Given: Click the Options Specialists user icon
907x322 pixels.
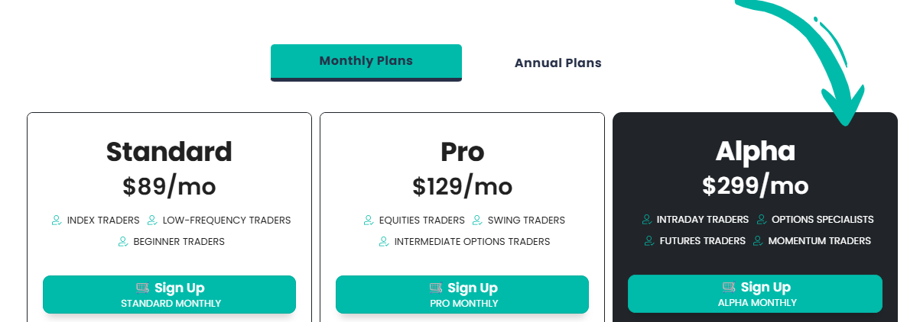Looking at the screenshot, I should coord(761,220).
